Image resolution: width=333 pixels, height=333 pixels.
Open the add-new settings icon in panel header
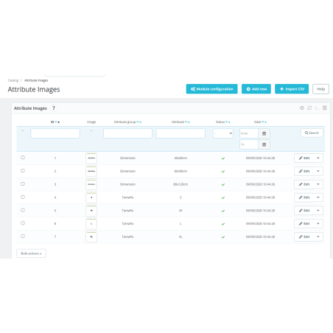(302, 108)
